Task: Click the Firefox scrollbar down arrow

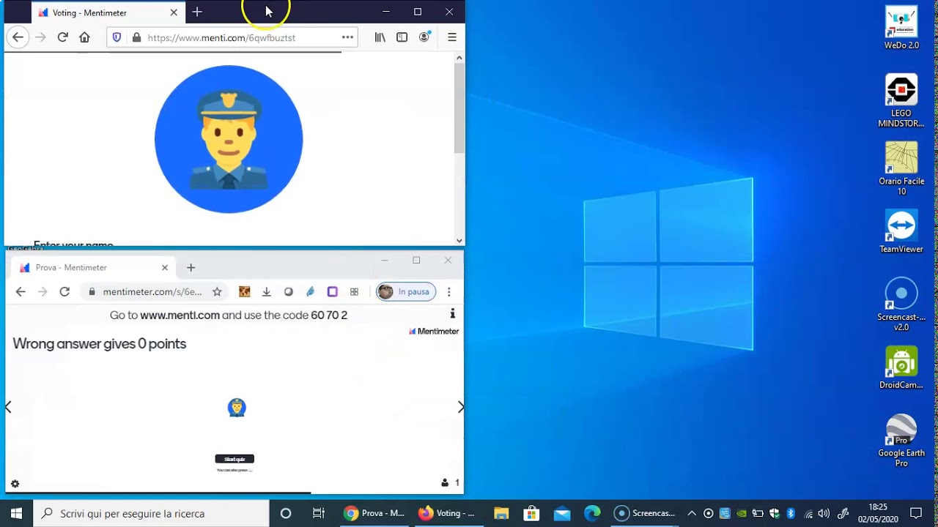Action: point(459,240)
